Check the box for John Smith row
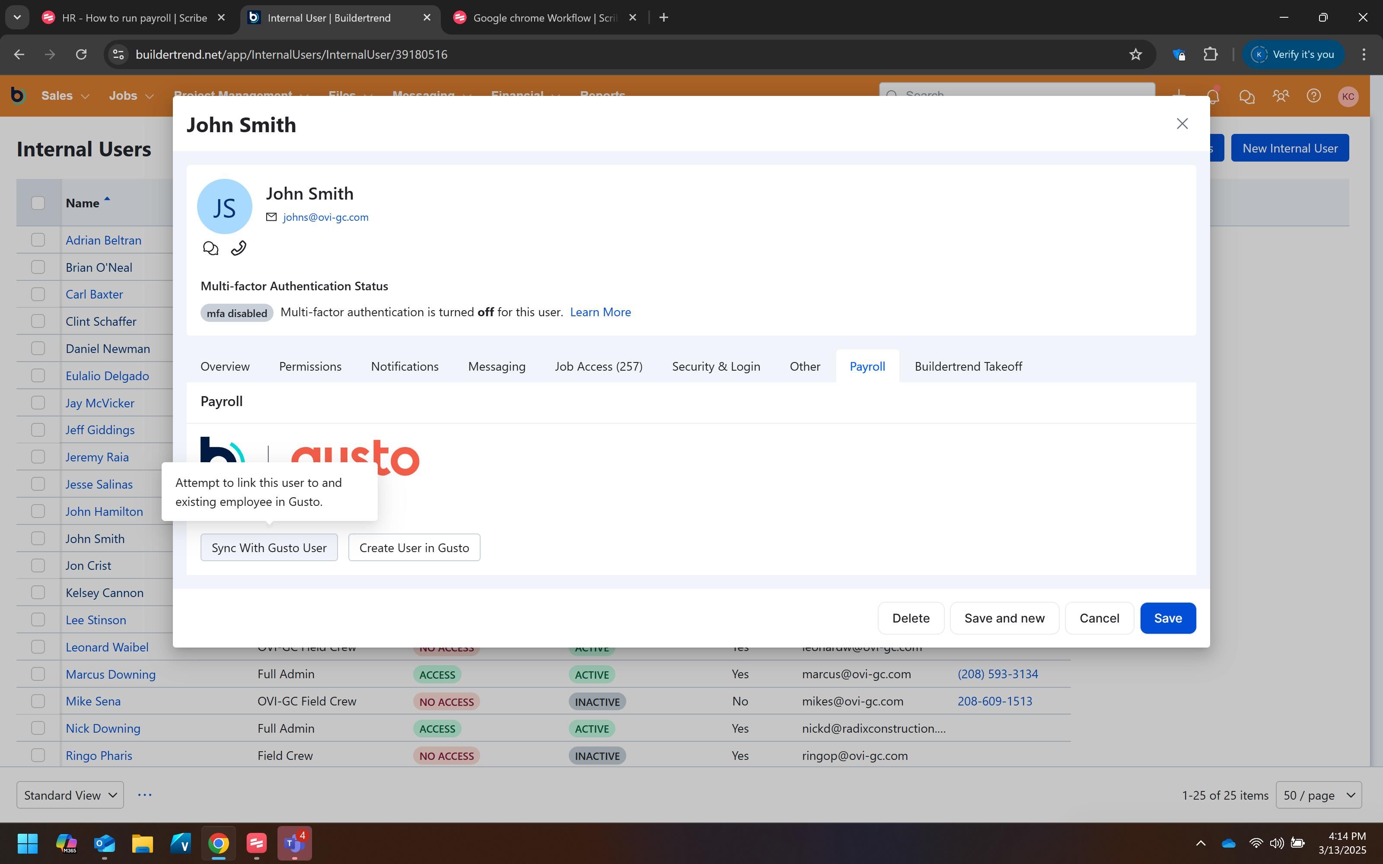 coord(38,538)
